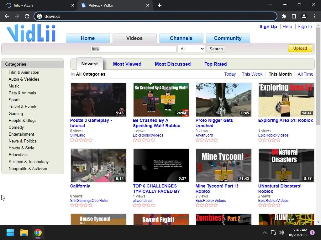Click the VidLii search input field
This screenshot has width=321, height=240.
tap(133, 49)
